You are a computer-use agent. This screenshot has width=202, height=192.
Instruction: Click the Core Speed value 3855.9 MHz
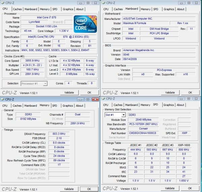click(32, 61)
